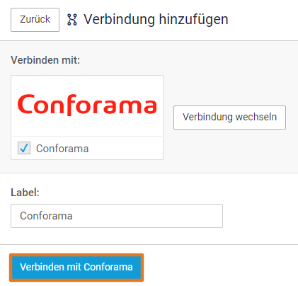Click the blue checkmark in the Conforama card
The image size is (298, 286).
tap(24, 148)
